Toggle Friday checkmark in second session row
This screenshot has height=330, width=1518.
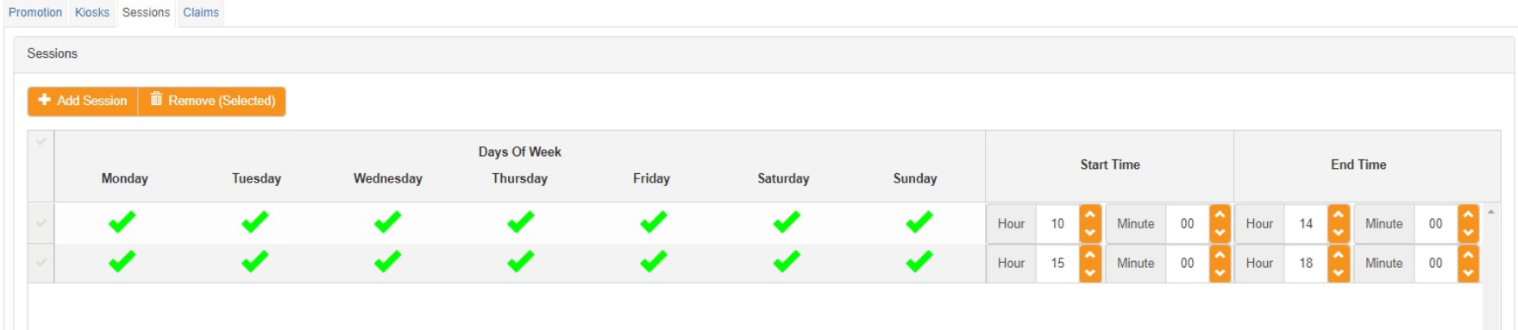click(654, 261)
